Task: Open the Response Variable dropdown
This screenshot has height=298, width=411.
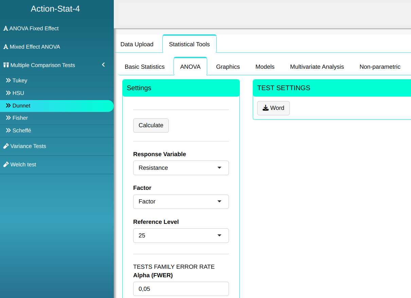Action: point(181,168)
